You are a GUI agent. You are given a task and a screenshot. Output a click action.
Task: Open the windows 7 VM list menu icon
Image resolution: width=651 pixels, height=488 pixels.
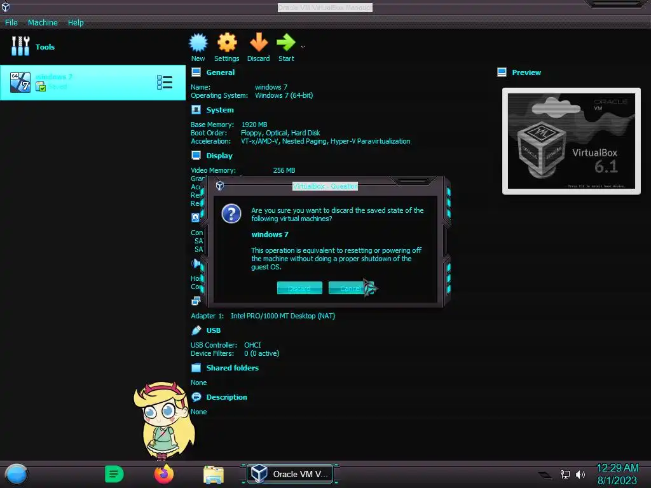[x=165, y=82]
